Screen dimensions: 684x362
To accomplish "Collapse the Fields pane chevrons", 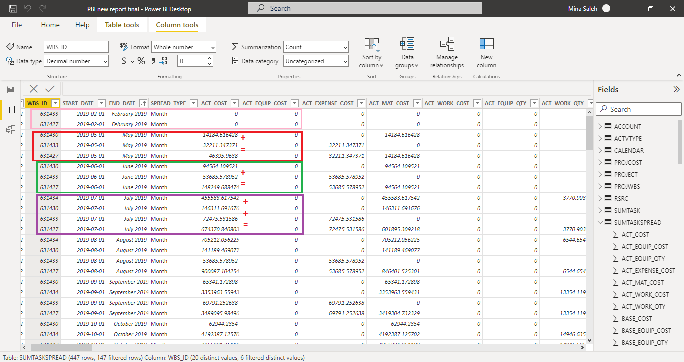I will pyautogui.click(x=676, y=90).
